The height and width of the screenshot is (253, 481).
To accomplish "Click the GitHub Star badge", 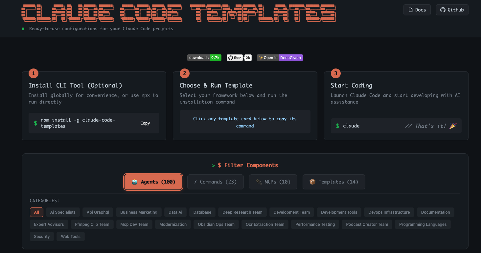I will click(x=239, y=58).
